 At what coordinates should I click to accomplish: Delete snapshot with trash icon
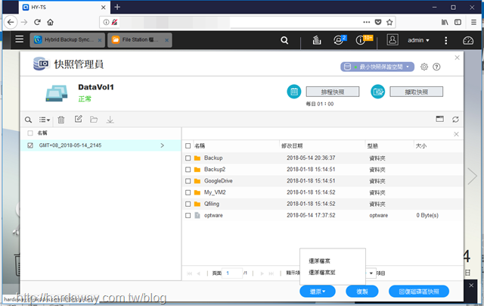tap(61, 120)
